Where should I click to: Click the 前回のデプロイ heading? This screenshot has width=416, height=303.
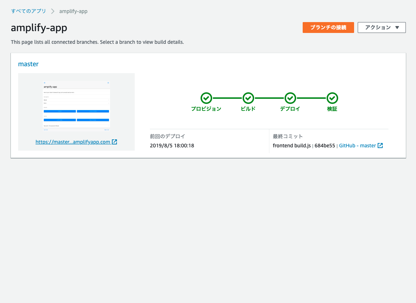coord(167,136)
